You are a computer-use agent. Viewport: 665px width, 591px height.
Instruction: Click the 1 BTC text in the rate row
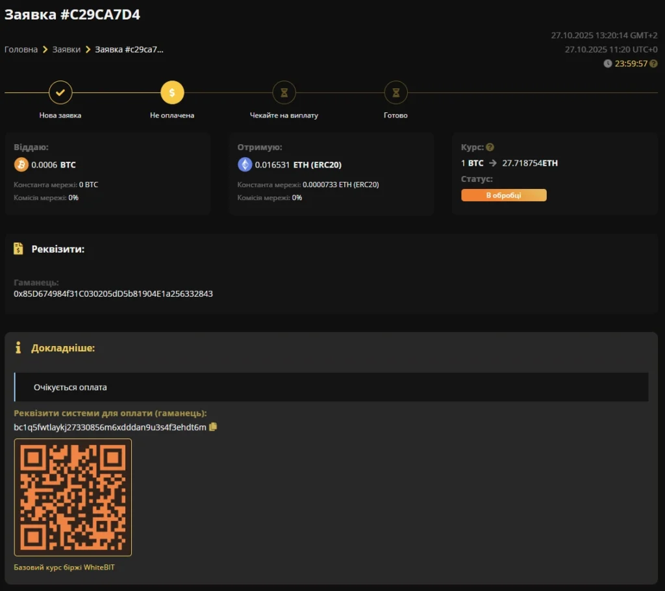point(472,163)
